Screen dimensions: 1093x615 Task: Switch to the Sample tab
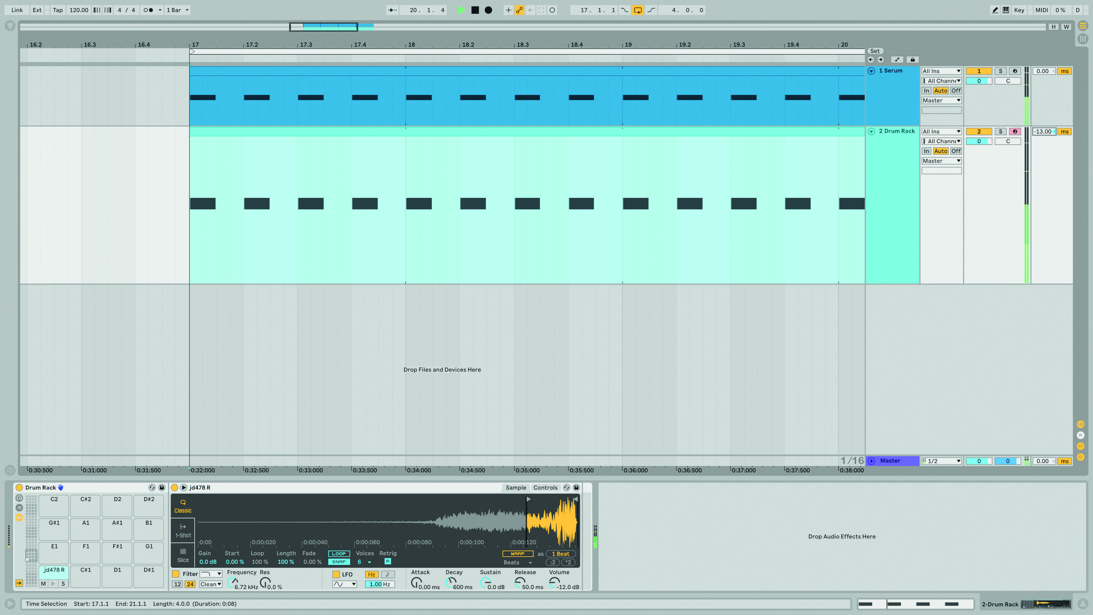pos(515,488)
